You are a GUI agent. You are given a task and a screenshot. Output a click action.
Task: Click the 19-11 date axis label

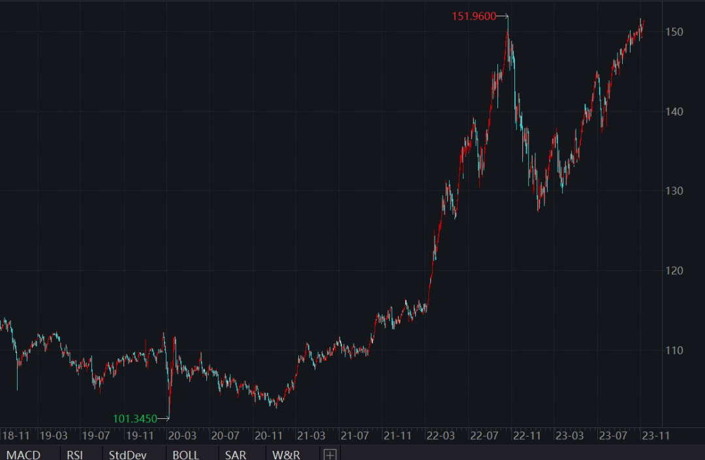click(x=140, y=436)
